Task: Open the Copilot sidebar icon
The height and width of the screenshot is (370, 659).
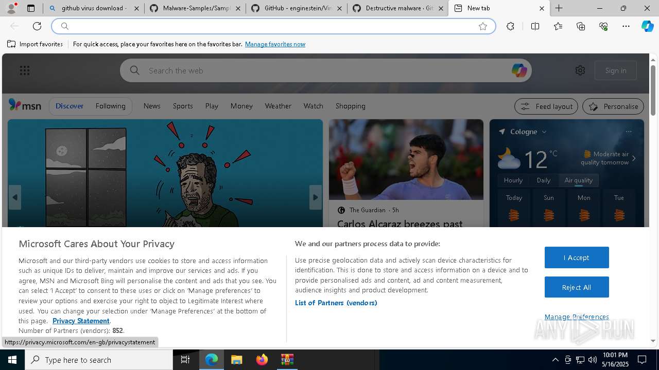Action: (x=648, y=26)
